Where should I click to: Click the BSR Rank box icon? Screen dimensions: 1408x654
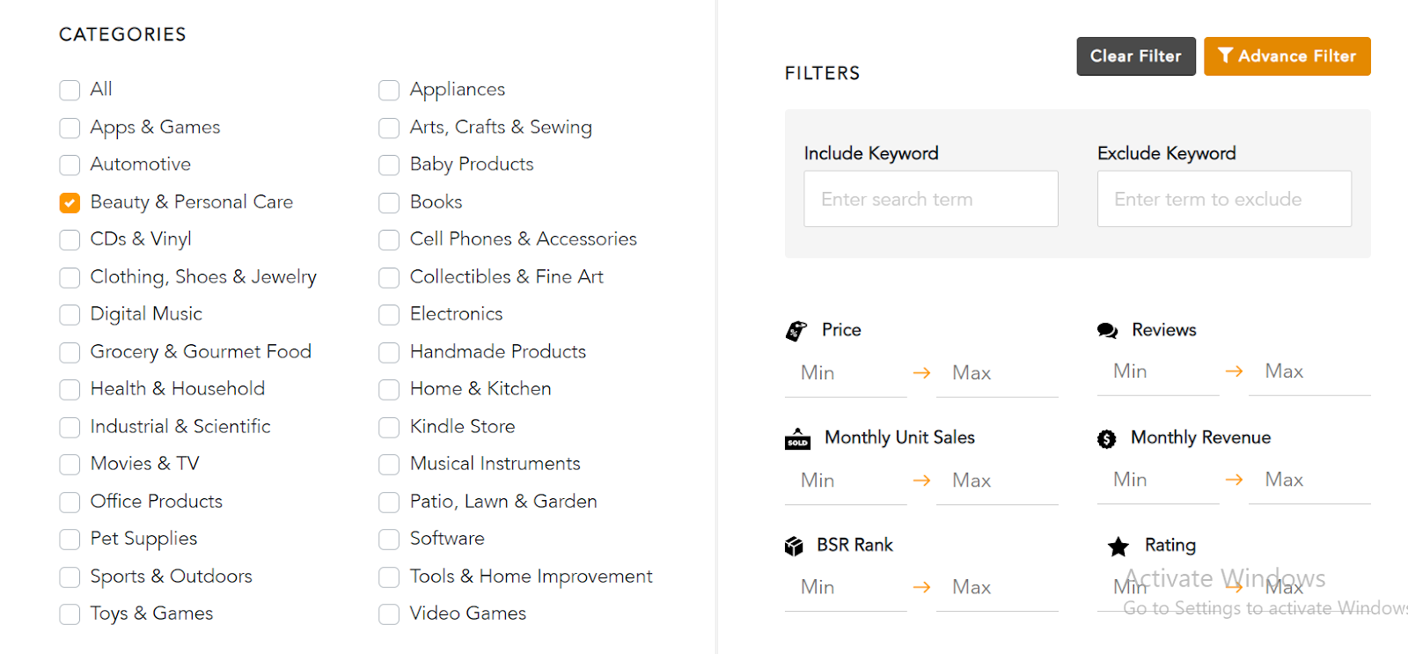[794, 547]
